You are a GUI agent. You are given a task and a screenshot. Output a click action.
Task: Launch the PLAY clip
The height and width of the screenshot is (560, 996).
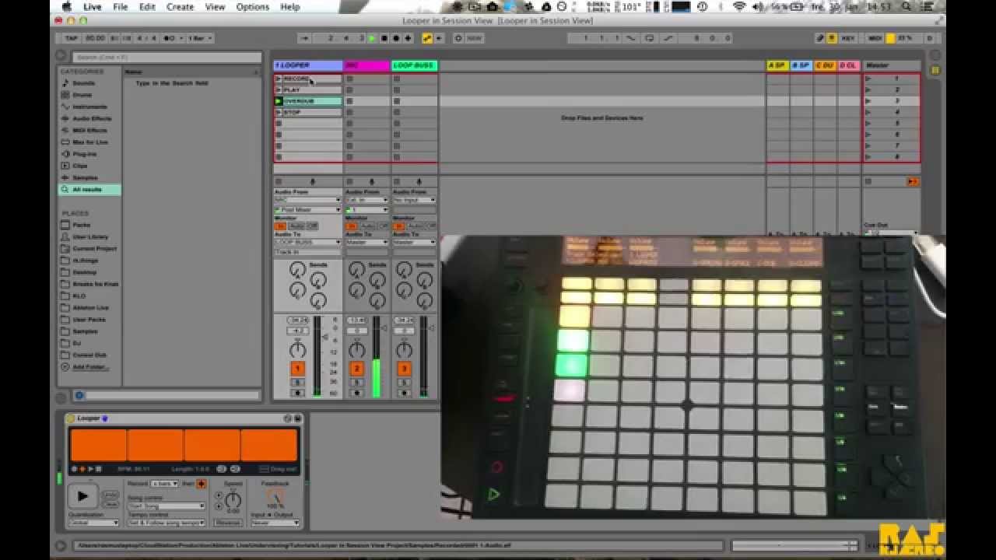(279, 89)
